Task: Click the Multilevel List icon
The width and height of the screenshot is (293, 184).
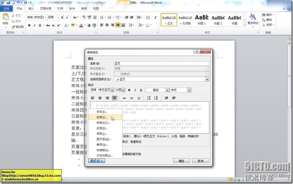Action: pos(118,18)
